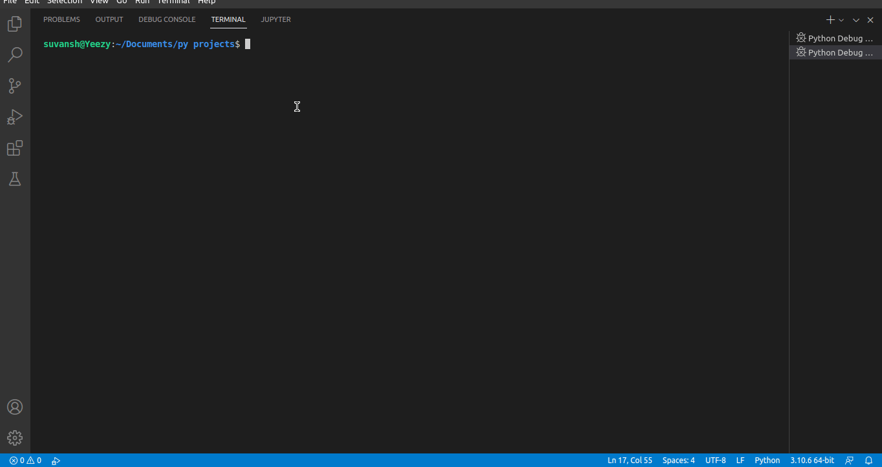The image size is (882, 467).
Task: Click the status bar bell notification icon
Action: (x=870, y=460)
